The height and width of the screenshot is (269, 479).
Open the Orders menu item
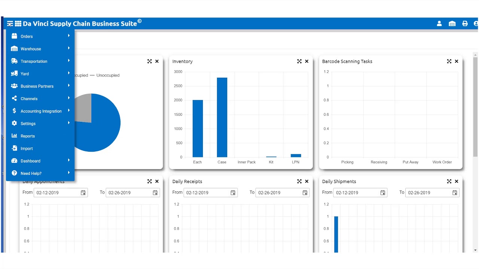[40, 36]
